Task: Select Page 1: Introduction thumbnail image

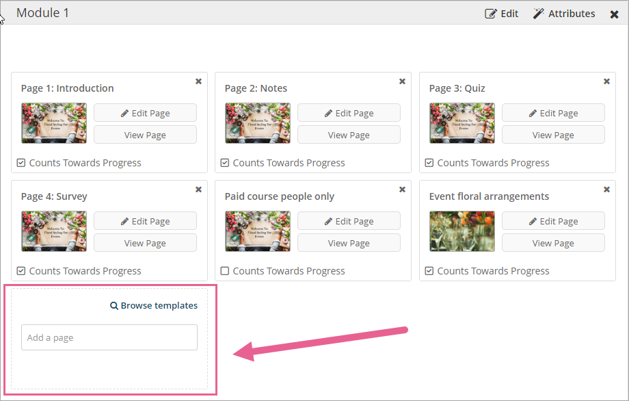Action: point(54,123)
